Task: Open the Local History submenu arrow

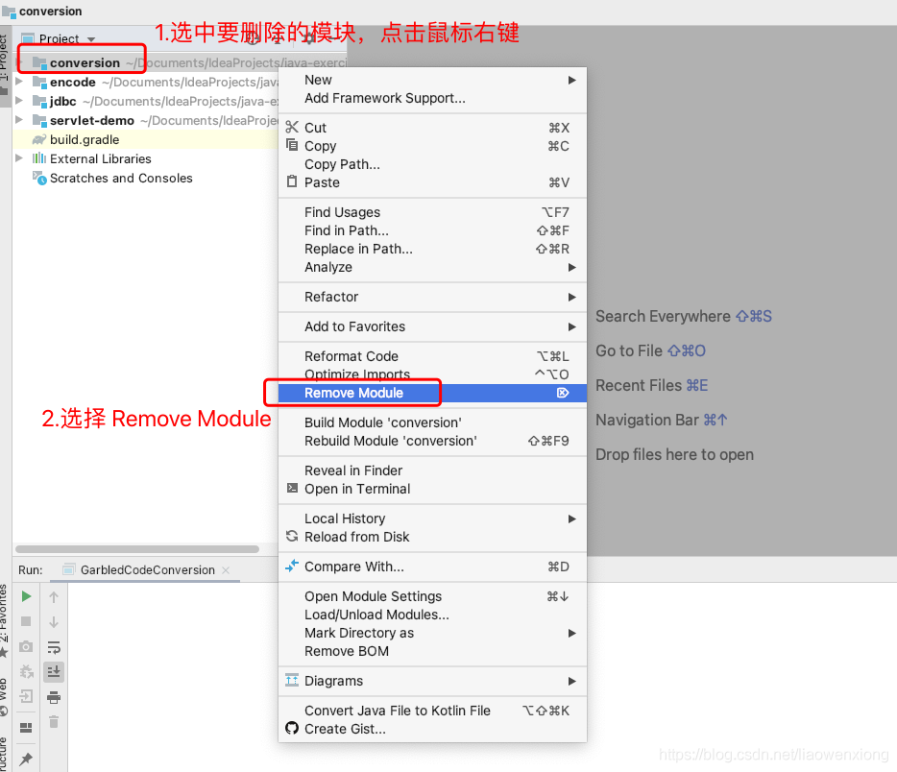Action: pyautogui.click(x=571, y=519)
